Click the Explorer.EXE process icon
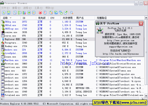Image resolution: width=148 pixels, height=106 pixels. pos(3,39)
